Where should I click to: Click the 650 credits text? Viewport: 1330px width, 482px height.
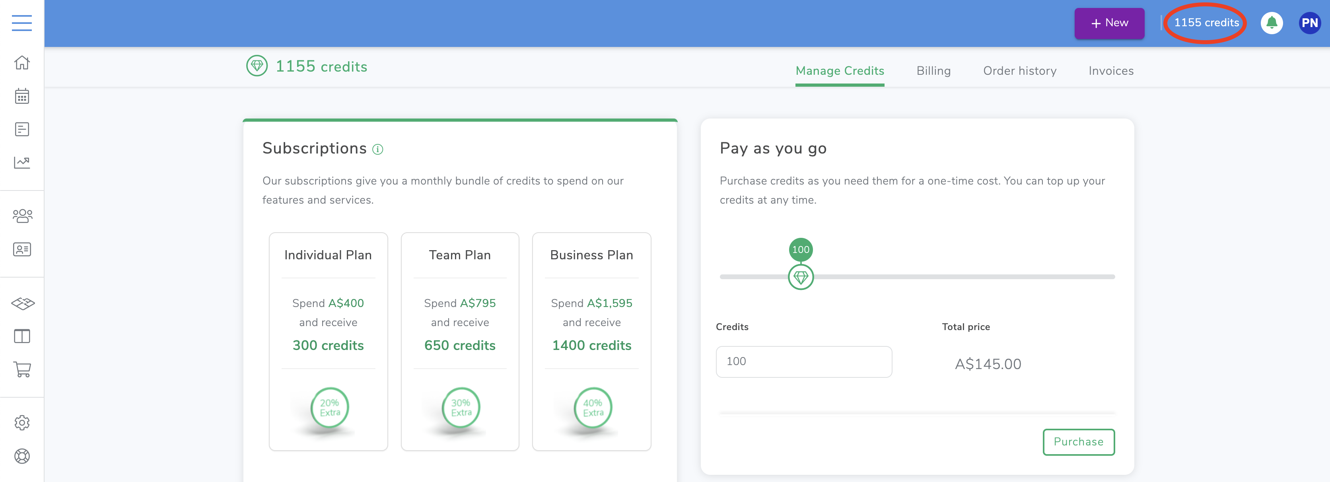click(x=459, y=345)
